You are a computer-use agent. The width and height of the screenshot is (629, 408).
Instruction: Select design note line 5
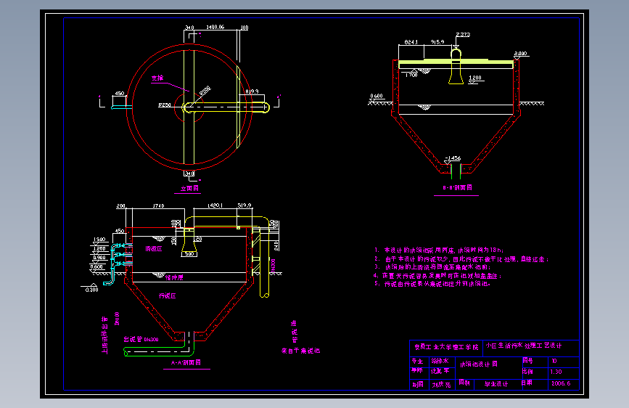coord(432,284)
